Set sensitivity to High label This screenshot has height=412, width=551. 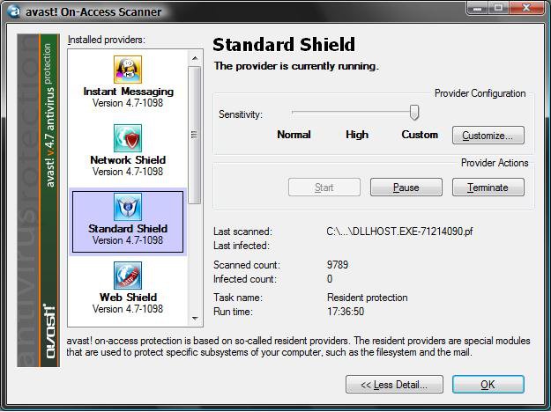[357, 135]
